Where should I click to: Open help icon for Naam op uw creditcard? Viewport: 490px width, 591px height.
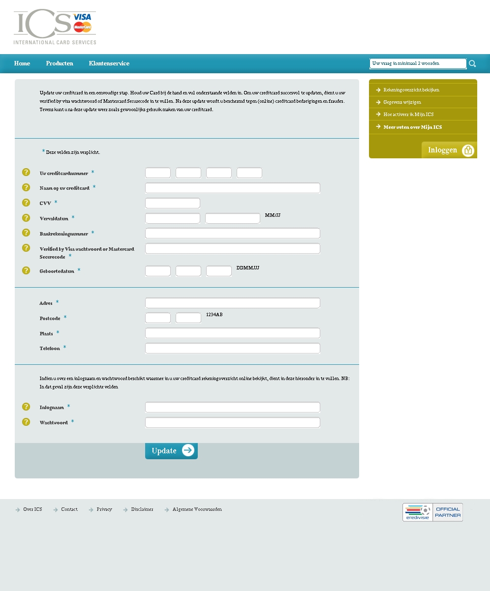click(x=26, y=187)
